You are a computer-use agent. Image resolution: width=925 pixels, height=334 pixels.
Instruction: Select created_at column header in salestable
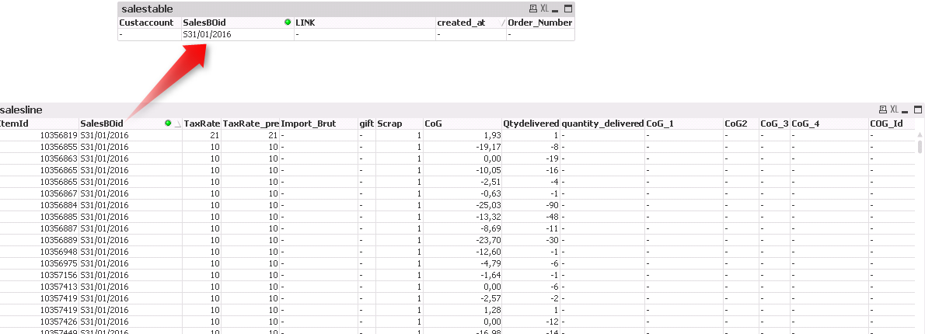click(461, 23)
